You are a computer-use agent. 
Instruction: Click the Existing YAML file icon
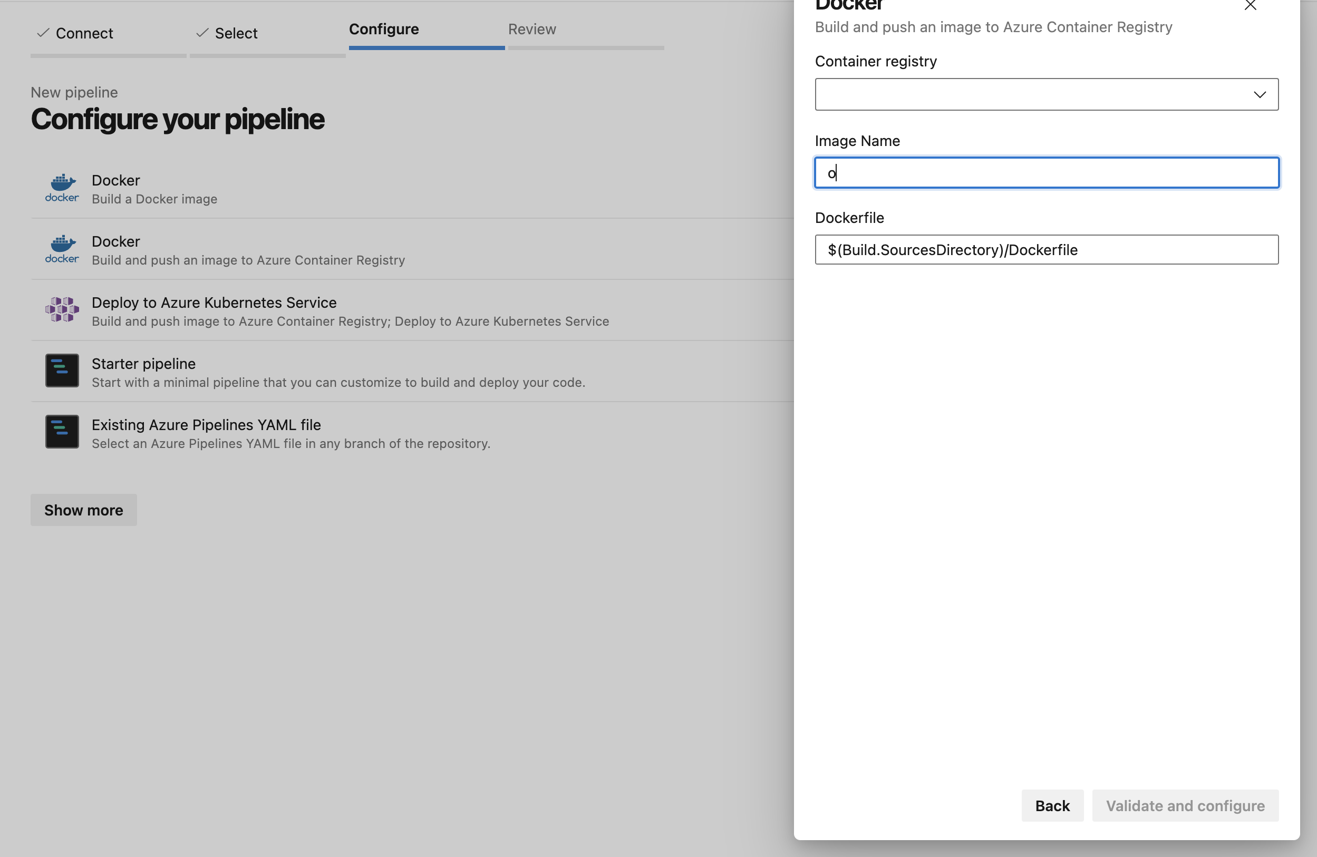[x=62, y=432]
